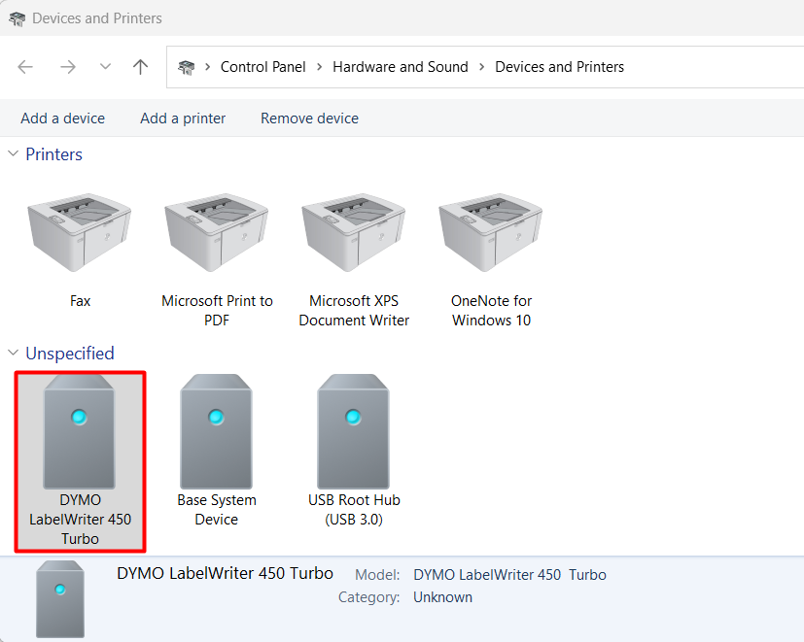Go back with the Back arrow
This screenshot has height=642, width=804.
(x=25, y=67)
